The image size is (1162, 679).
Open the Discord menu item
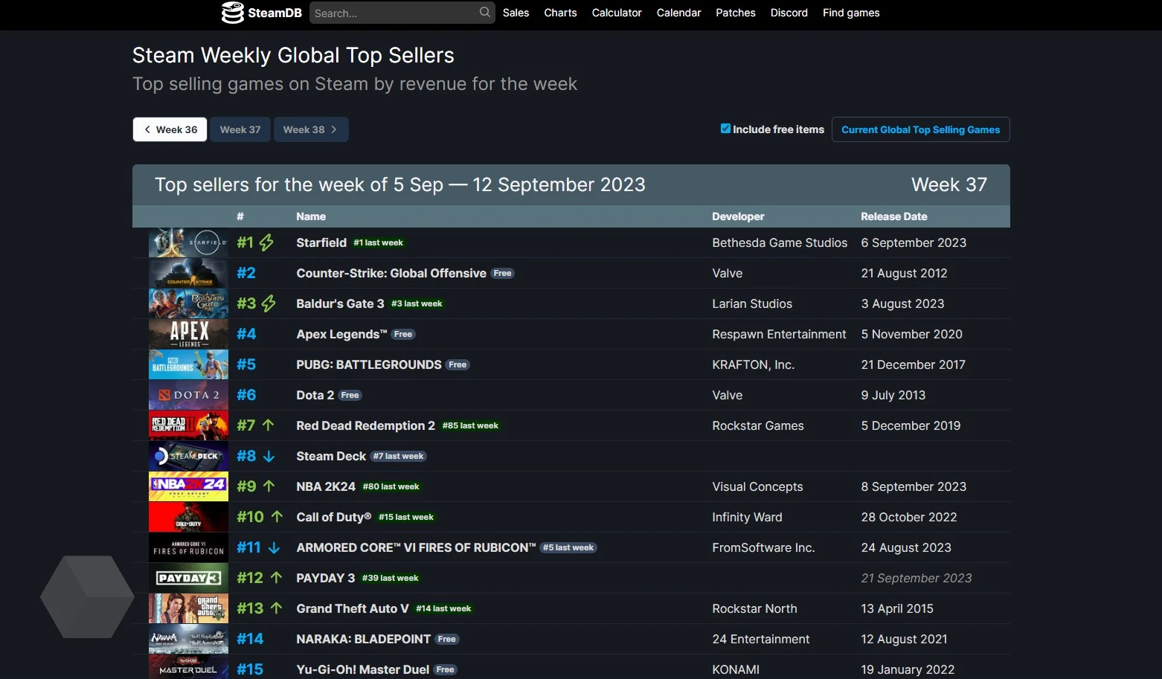pyautogui.click(x=789, y=13)
